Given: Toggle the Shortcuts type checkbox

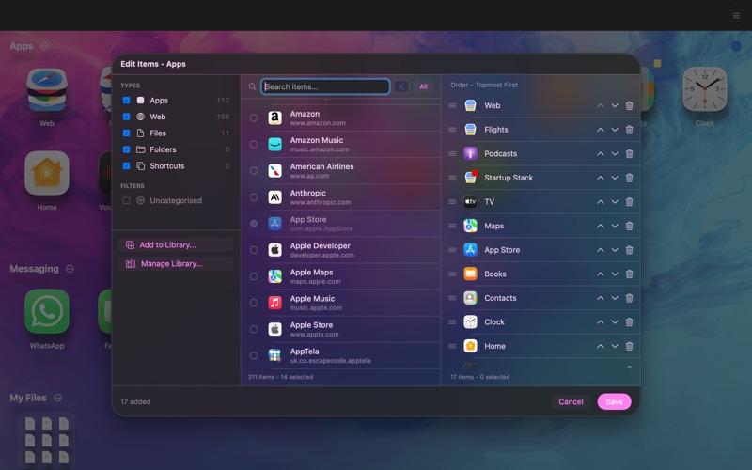Looking at the screenshot, I should click(126, 166).
